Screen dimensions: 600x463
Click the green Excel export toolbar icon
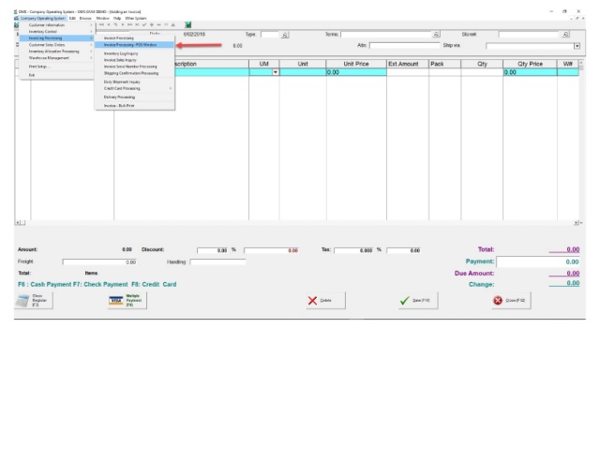(187, 25)
